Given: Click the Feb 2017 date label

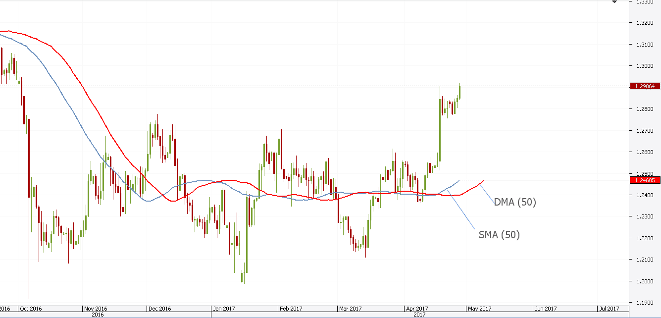Looking at the screenshot, I should (290, 308).
